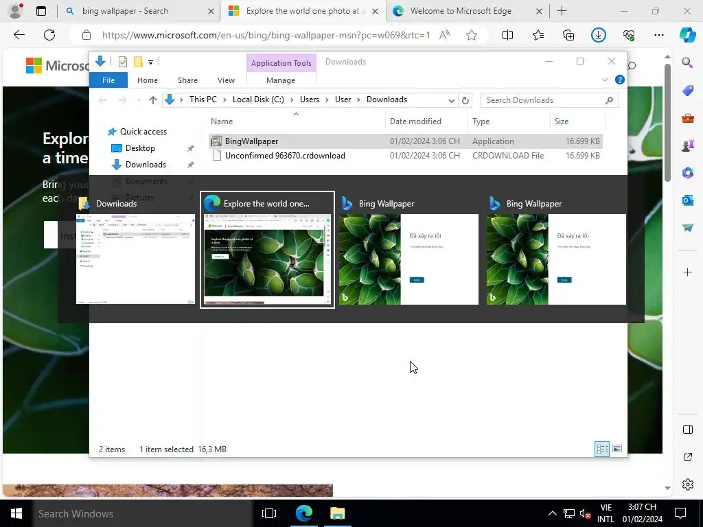Screen dimensions: 703x527
Task: Open Home ribbon tab
Action: pyautogui.click(x=148, y=80)
